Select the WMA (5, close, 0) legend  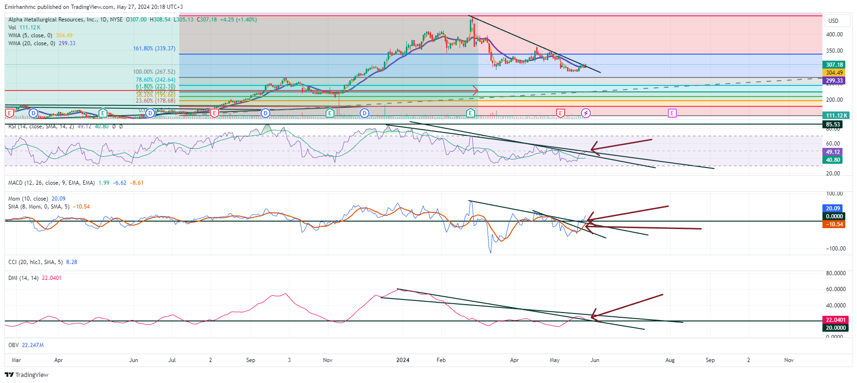40,35
